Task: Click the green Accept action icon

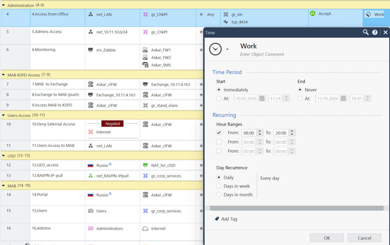Action: [x=313, y=14]
